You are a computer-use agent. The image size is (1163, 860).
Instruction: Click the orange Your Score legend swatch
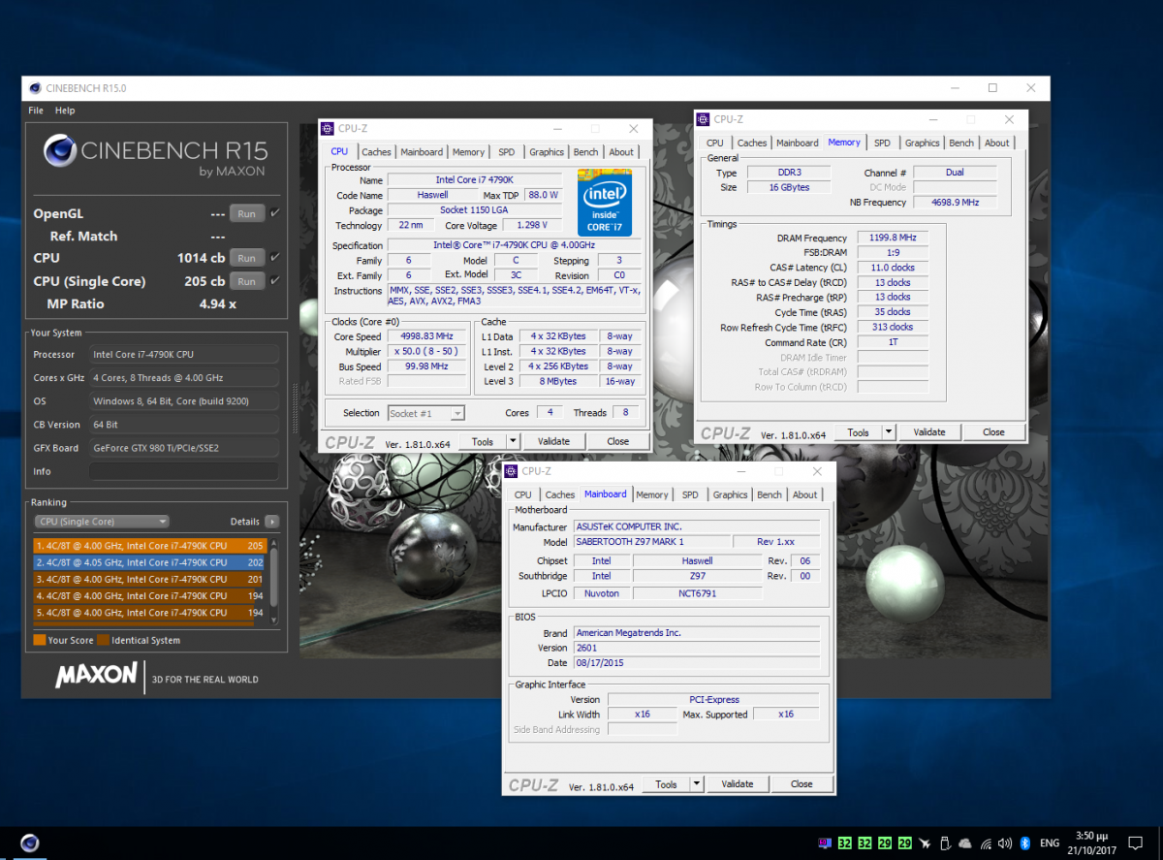pyautogui.click(x=39, y=640)
